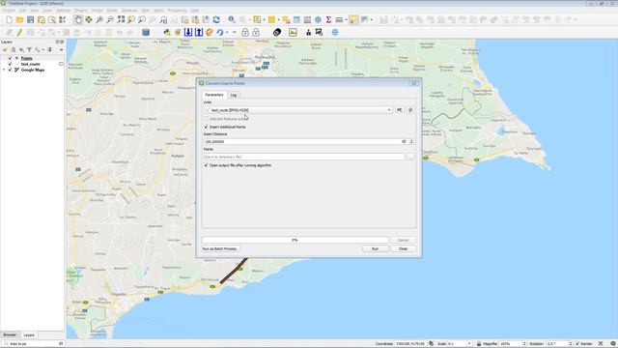Click the Rotation spin box arrows
Image resolution: width=618 pixels, height=348 pixels.
pos(570,344)
